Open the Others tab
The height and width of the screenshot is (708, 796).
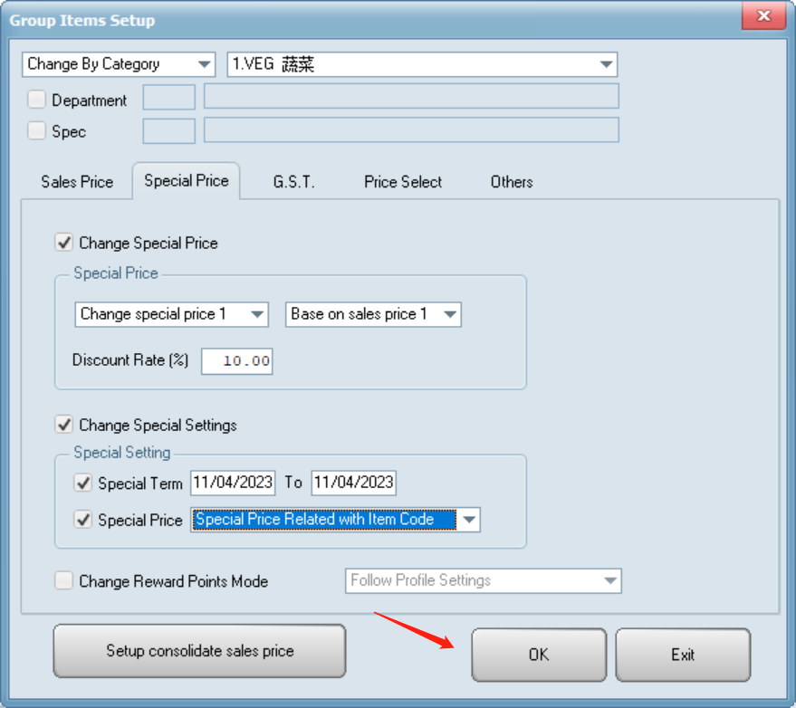[x=512, y=182]
